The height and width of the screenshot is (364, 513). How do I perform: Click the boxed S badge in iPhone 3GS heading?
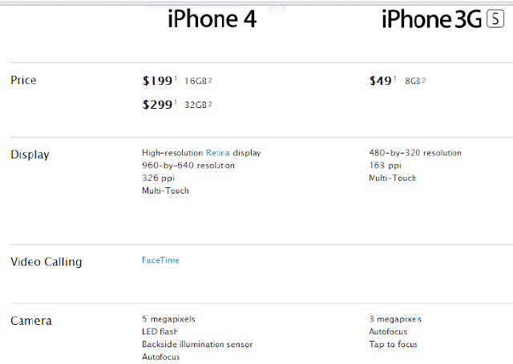point(495,18)
